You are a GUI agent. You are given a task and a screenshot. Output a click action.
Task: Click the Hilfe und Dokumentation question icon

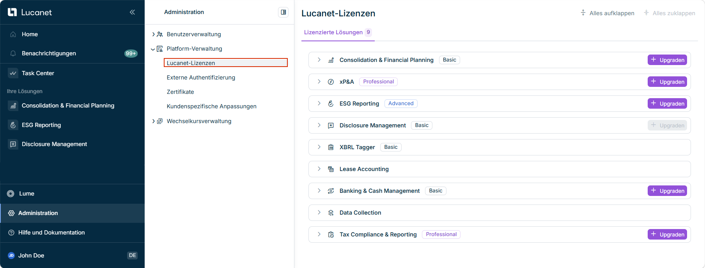pos(11,233)
